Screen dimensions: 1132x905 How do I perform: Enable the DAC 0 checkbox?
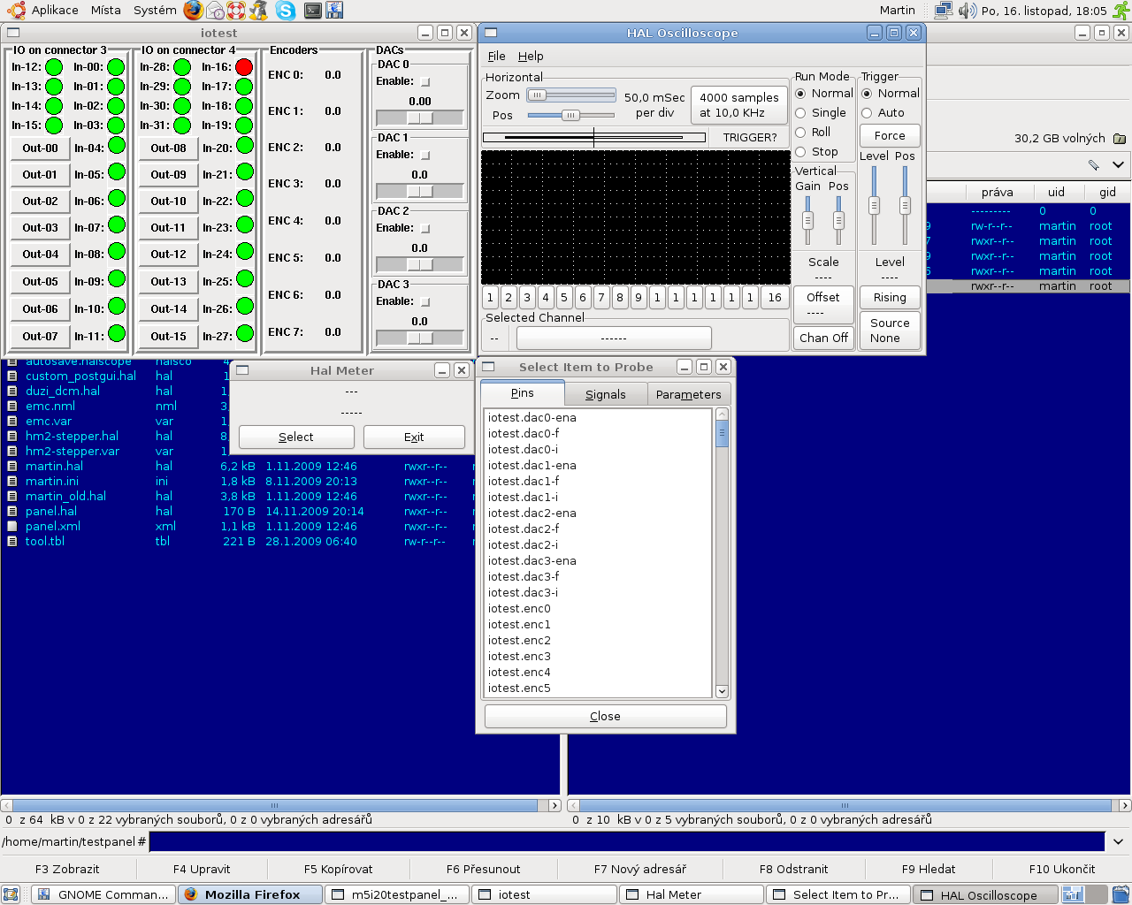coord(425,81)
